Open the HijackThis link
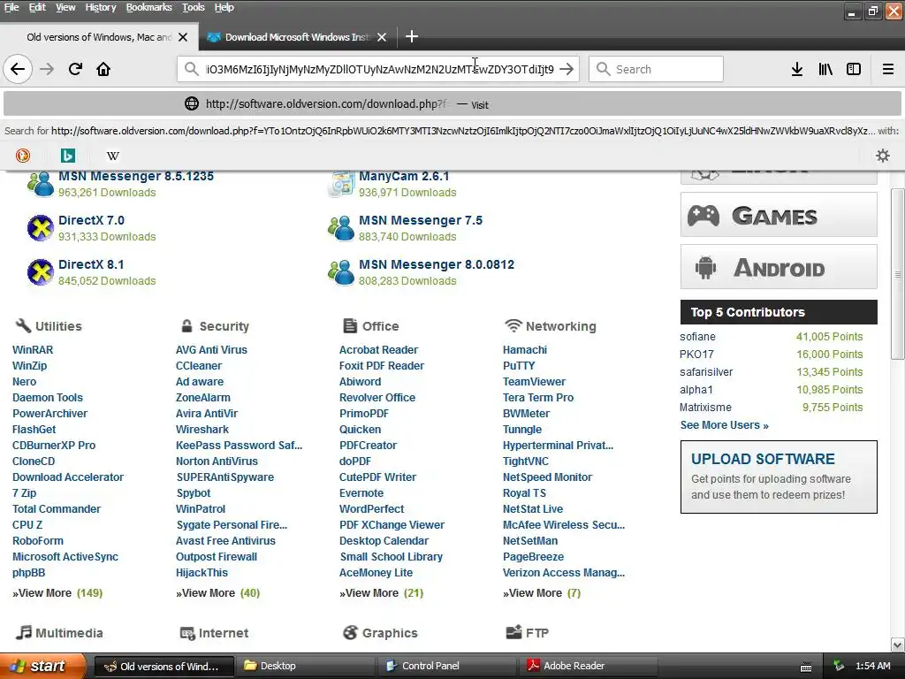The width and height of the screenshot is (905, 679). (x=202, y=573)
